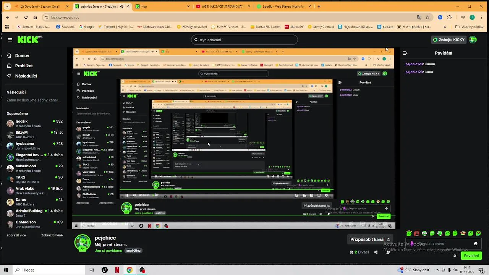View the 2 Diváci viewer list
This screenshot has height=275, width=489.
(x=359, y=252)
